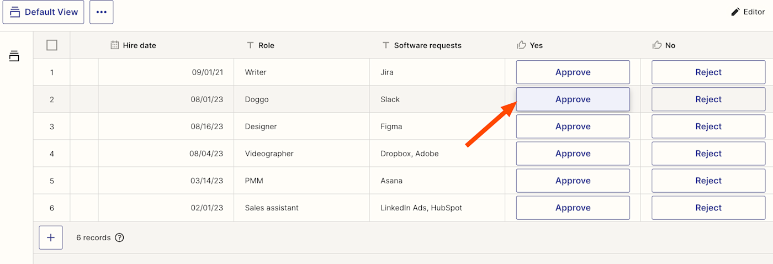Open the Default View switcher
773x264 pixels.
pos(44,12)
